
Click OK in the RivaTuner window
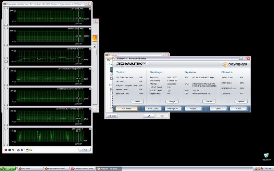click(149, 116)
